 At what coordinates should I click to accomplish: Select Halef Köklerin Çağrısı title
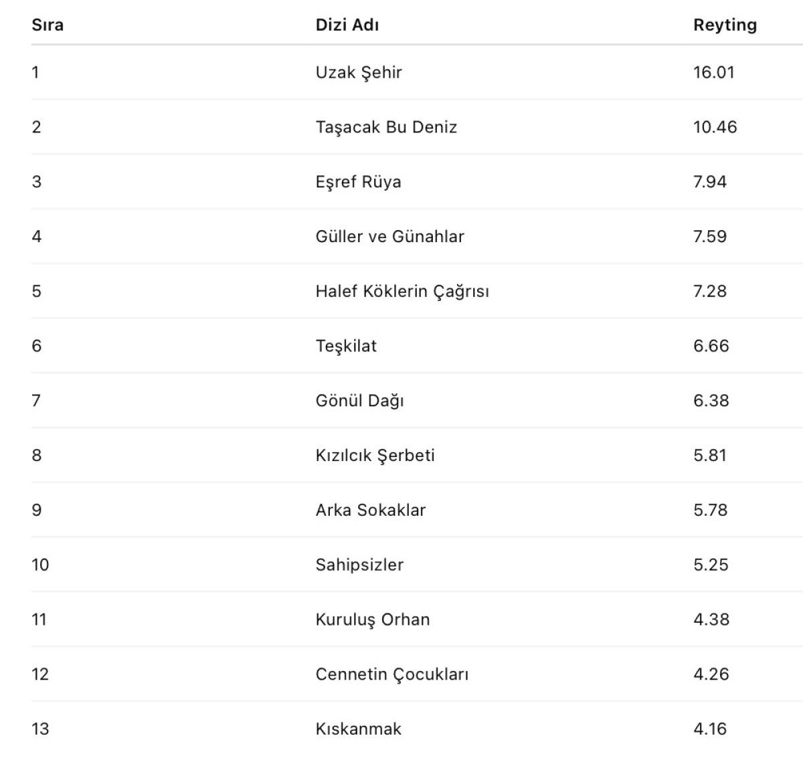pyautogui.click(x=402, y=291)
